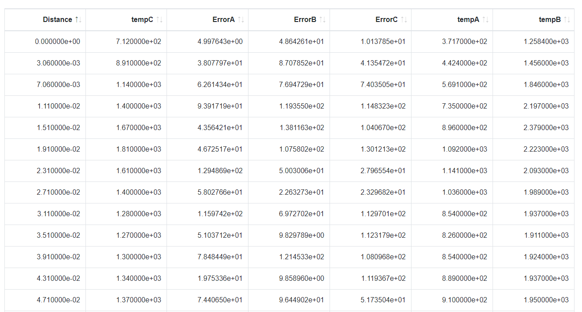582x312 pixels.
Task: Sort by the Distance column header label
Action: 57,20
